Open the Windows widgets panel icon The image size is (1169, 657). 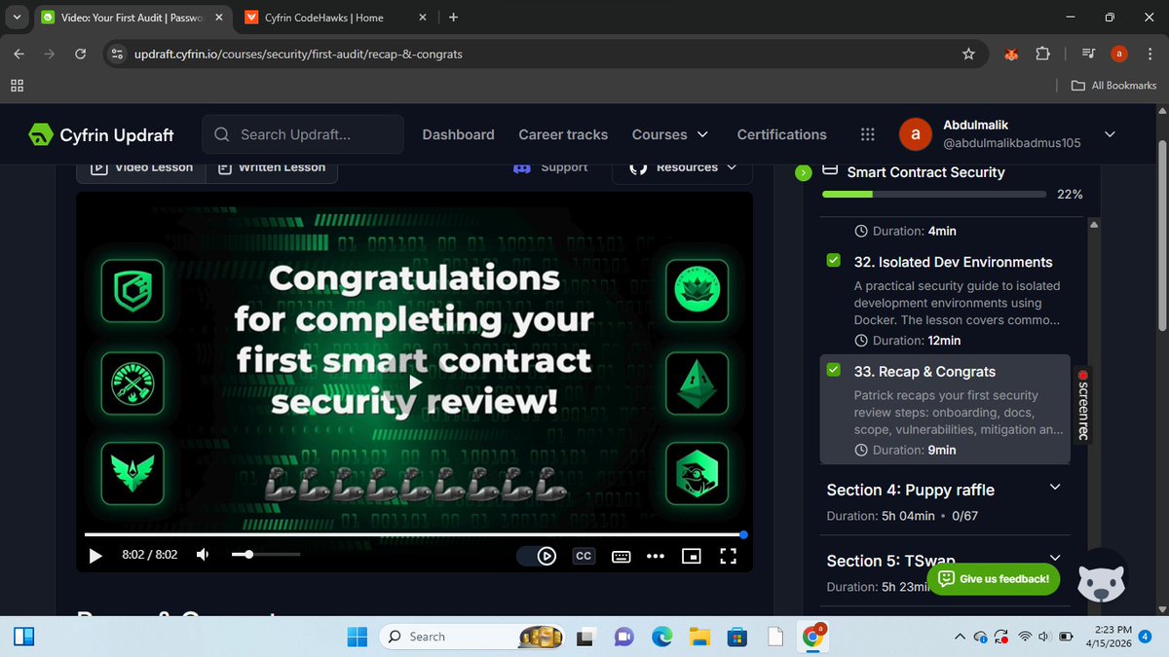click(23, 637)
